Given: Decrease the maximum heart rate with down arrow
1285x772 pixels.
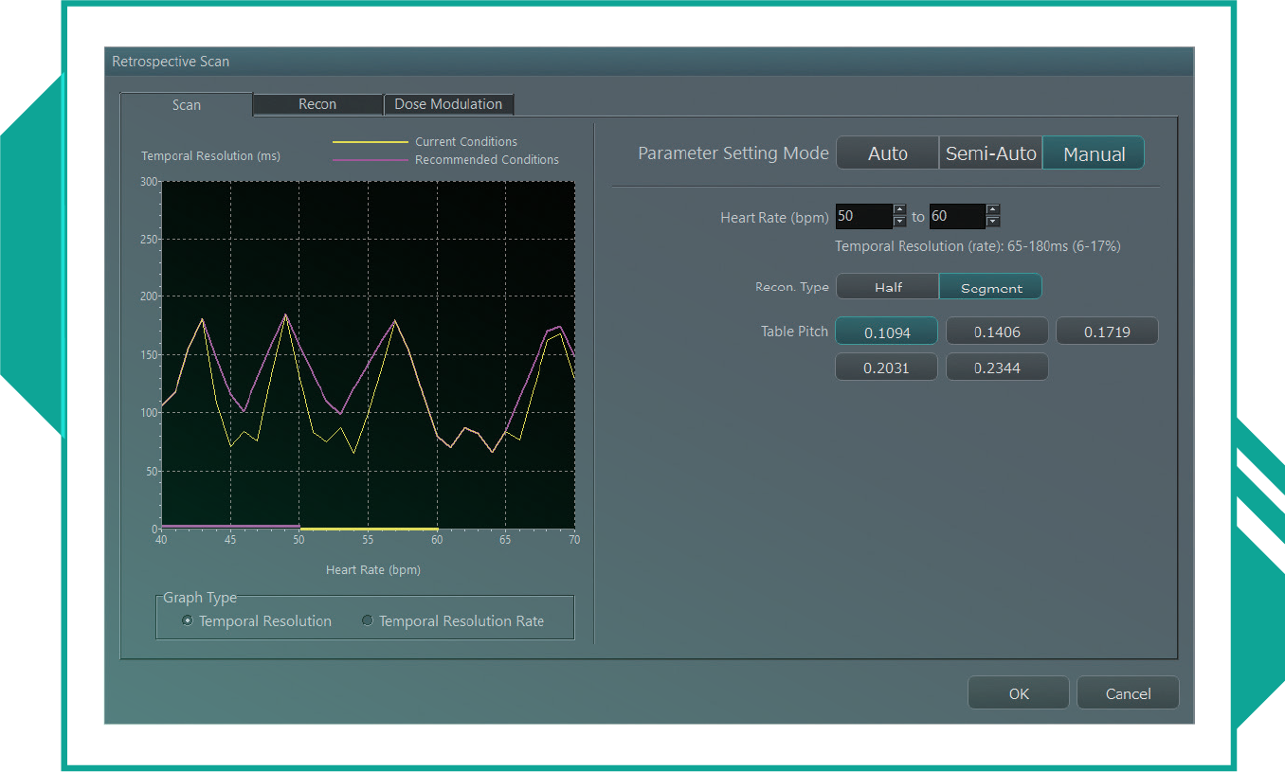Looking at the screenshot, I should (x=993, y=222).
